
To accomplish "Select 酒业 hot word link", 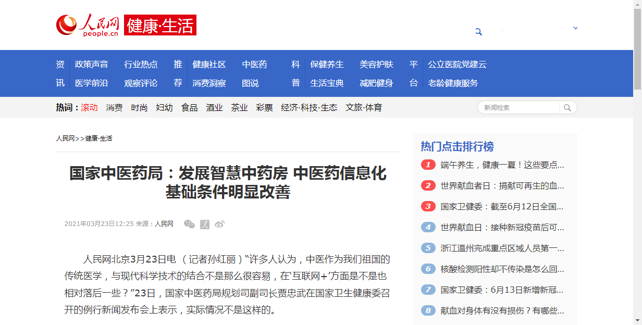I will coord(214,108).
